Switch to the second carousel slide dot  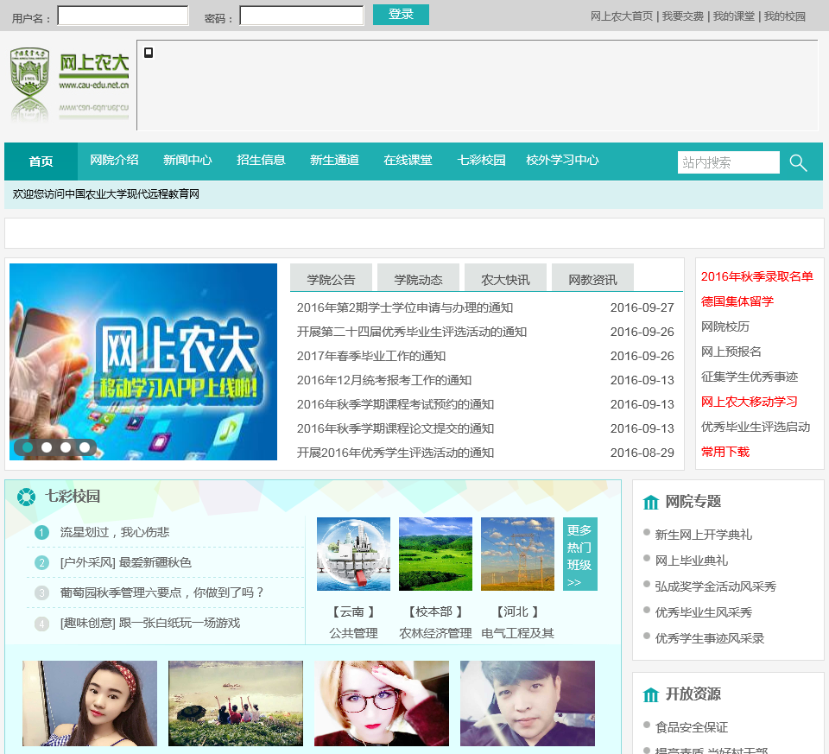pos(47,447)
